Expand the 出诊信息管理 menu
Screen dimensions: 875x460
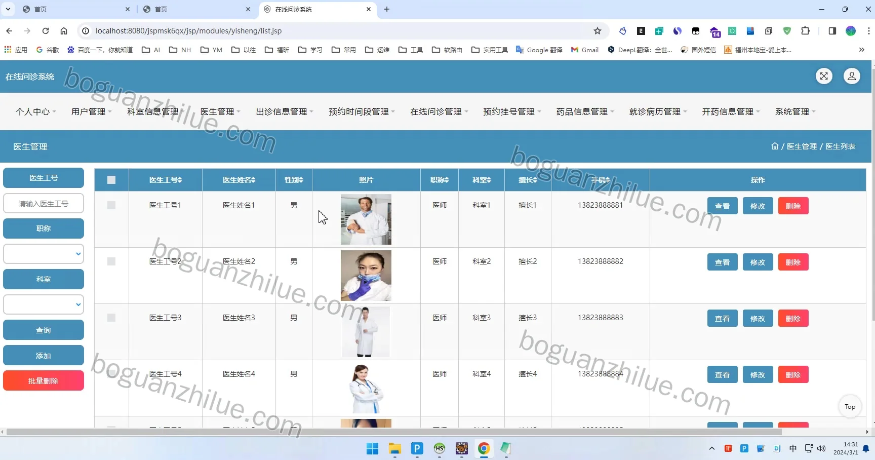(285, 111)
